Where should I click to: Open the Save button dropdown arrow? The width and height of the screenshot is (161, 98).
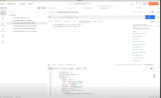coord(140,12)
